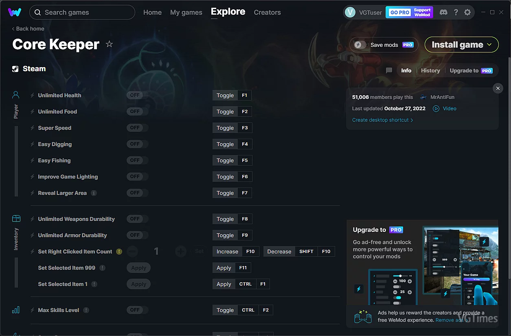Click info icon beside Reveal Larger Area
The image size is (511, 336).
[x=94, y=193]
